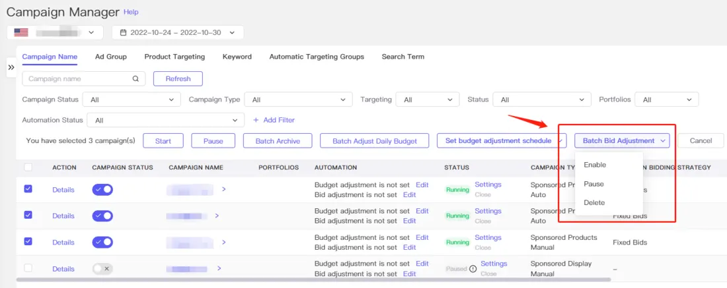
Task: Click the Start batch button
Action: tap(163, 140)
